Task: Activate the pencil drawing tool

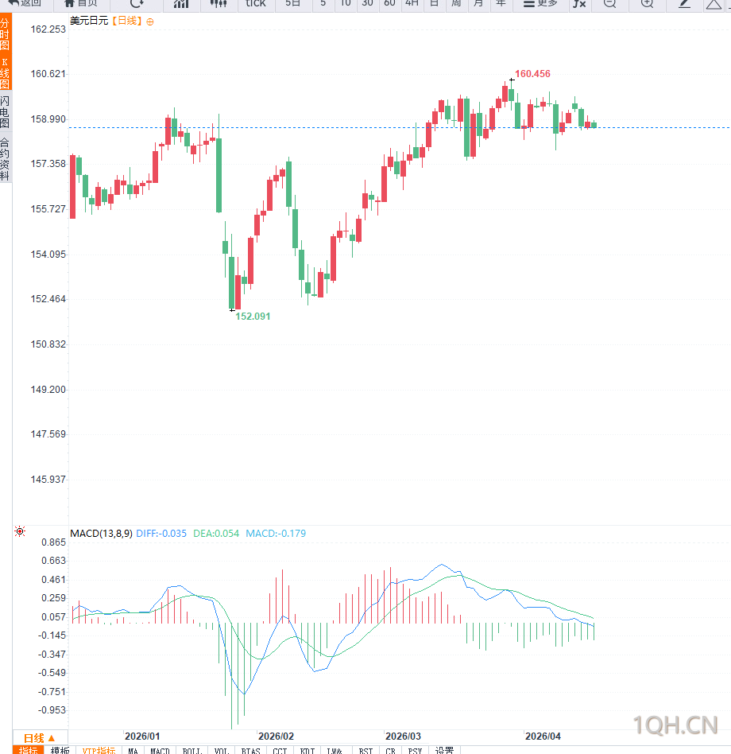Action: 684,3
